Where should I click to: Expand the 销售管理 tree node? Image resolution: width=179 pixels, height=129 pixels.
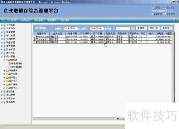2,43
